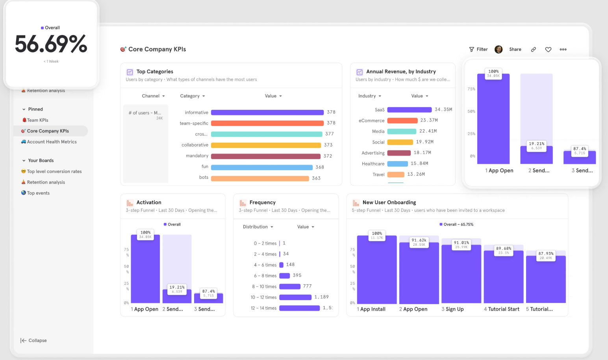Click the copy link icon in the toolbar
The width and height of the screenshot is (608, 360).
(x=534, y=49)
